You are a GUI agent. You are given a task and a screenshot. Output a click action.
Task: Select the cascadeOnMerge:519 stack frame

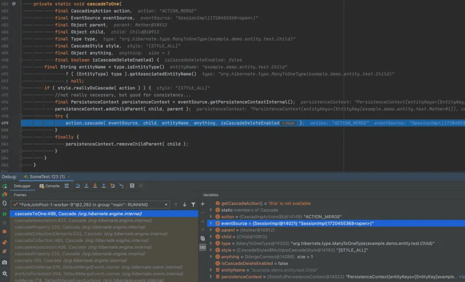(x=104, y=267)
